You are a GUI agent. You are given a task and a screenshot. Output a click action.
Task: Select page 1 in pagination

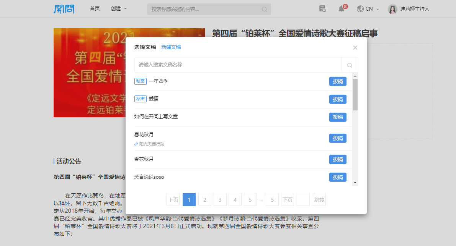tap(189, 199)
